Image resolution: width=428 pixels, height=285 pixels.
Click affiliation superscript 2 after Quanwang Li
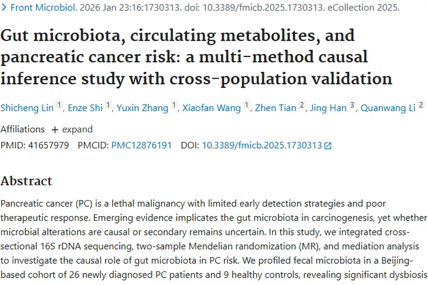(421, 105)
